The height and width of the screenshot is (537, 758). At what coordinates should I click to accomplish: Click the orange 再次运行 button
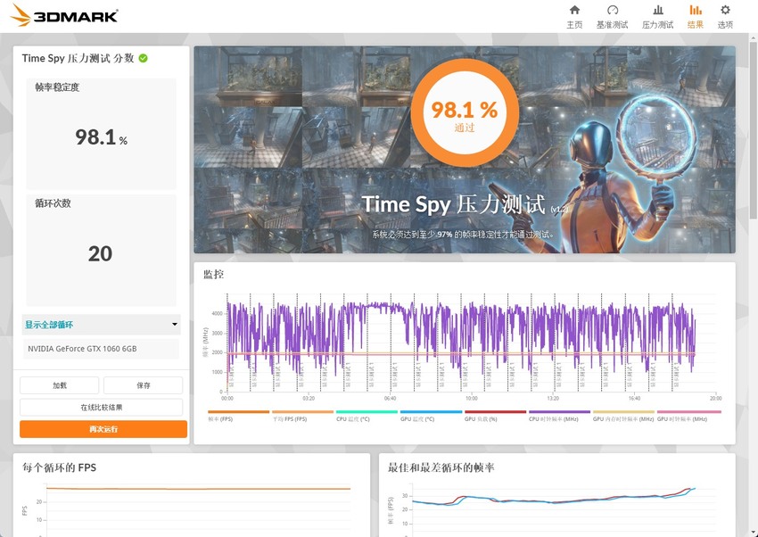103,429
